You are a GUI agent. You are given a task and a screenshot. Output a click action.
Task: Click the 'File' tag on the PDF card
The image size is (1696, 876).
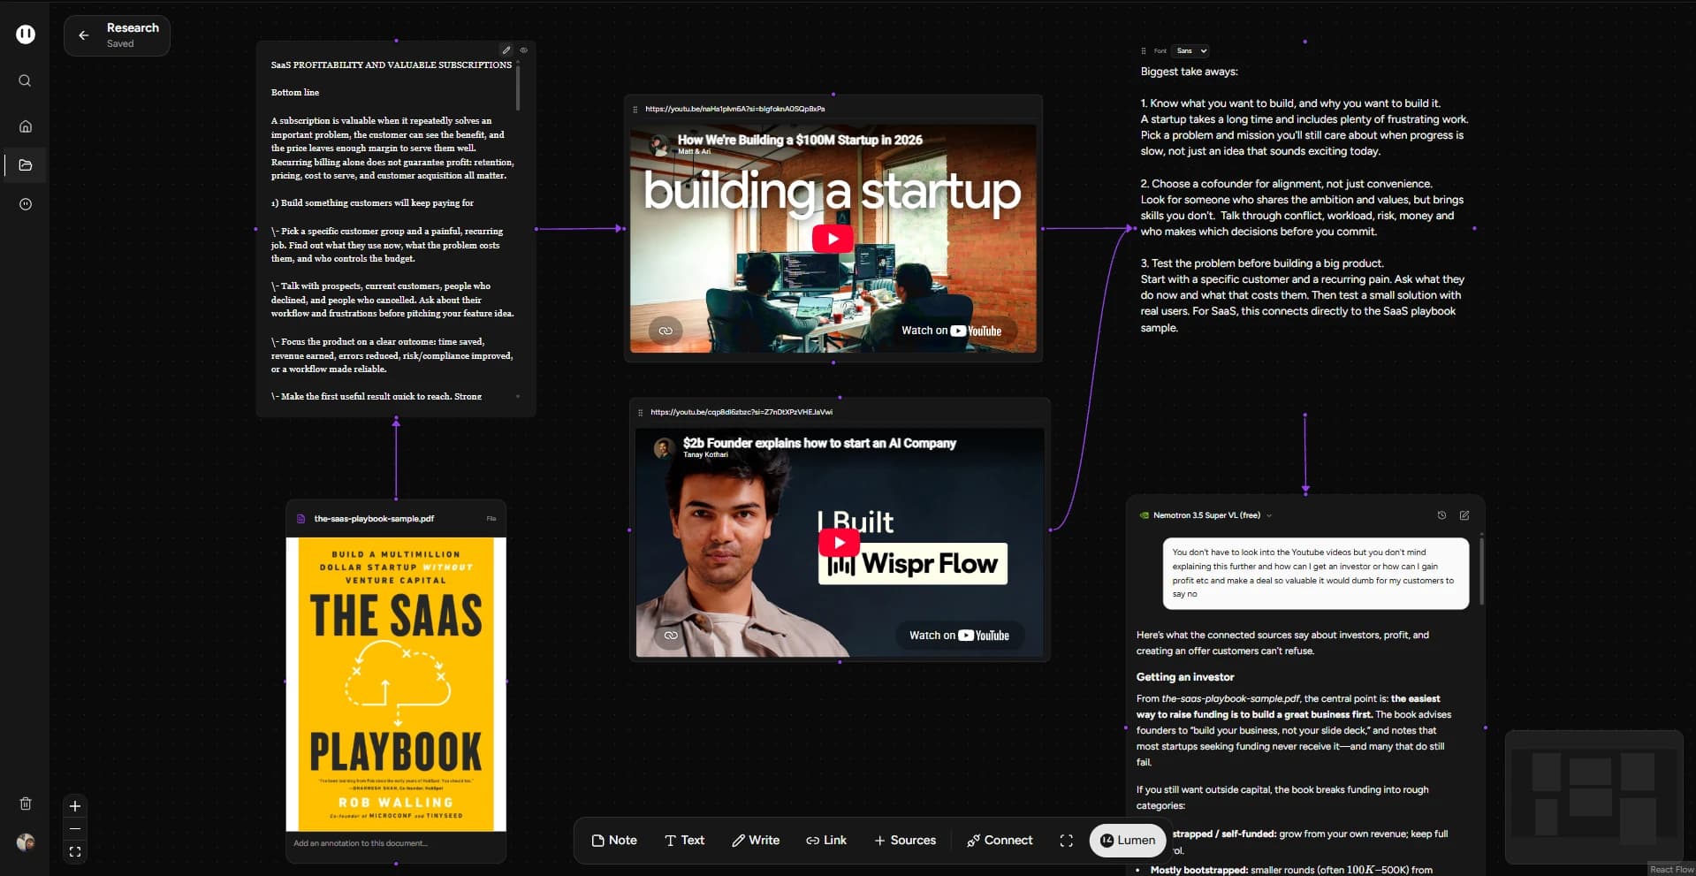click(491, 519)
